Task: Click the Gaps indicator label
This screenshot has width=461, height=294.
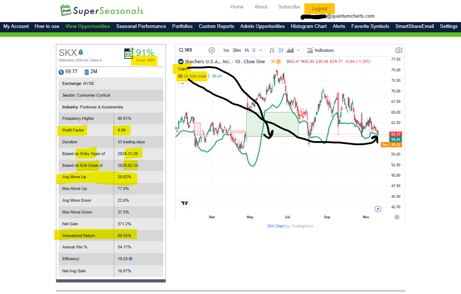Action: coord(182,69)
